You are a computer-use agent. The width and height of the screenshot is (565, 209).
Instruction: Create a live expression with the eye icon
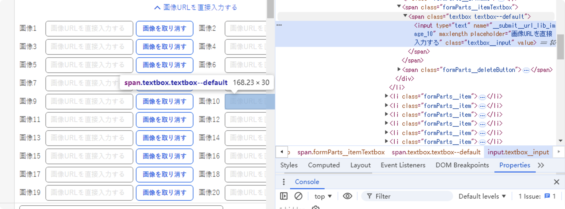pyautogui.click(x=348, y=196)
